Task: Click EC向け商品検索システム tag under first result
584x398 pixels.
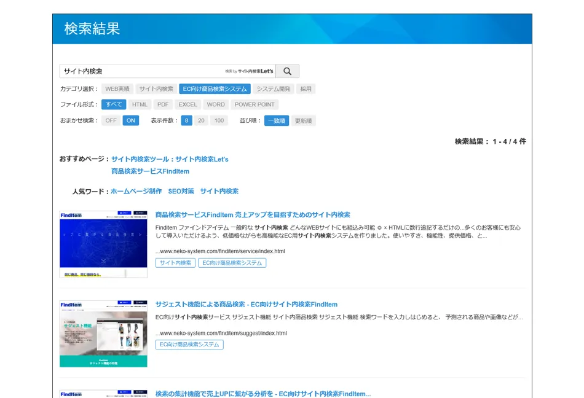Action: [232, 263]
